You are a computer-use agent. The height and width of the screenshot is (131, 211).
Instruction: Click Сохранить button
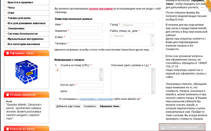pyautogui.click(x=90, y=106)
